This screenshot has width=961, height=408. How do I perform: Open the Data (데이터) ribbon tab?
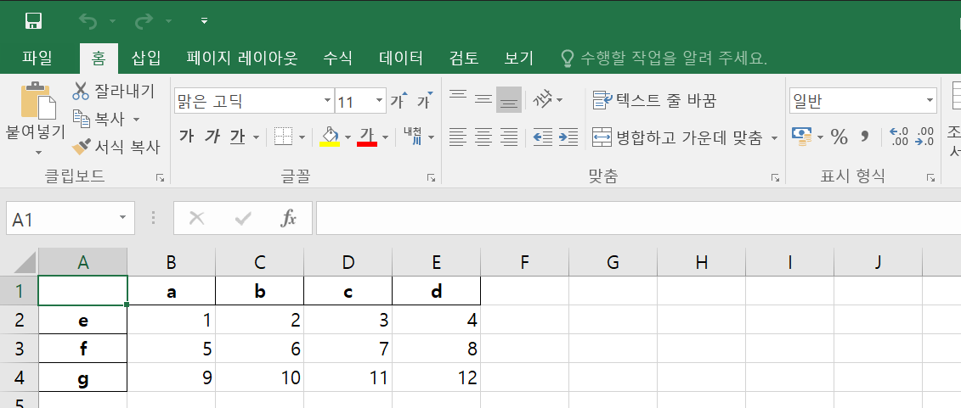coord(400,59)
